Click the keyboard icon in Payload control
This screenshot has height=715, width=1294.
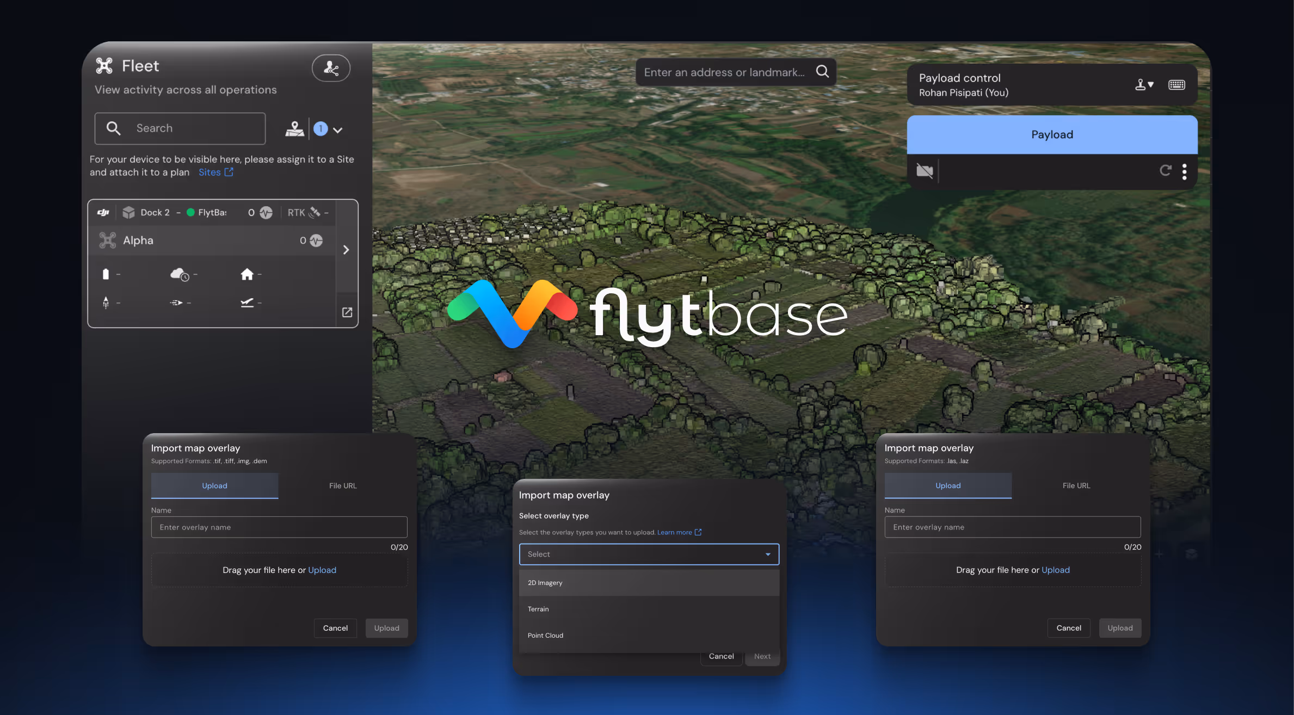click(x=1176, y=85)
